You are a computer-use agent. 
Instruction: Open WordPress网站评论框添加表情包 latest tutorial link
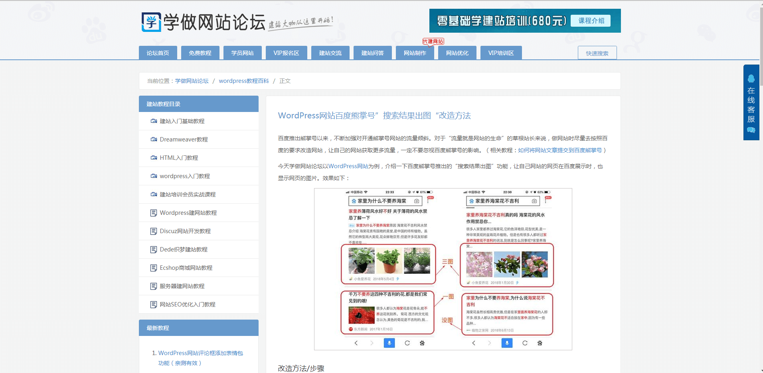pyautogui.click(x=200, y=353)
